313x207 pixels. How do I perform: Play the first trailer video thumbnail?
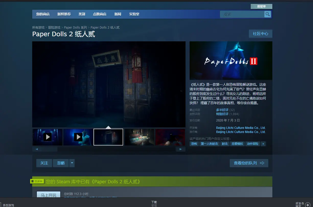pos(47,137)
